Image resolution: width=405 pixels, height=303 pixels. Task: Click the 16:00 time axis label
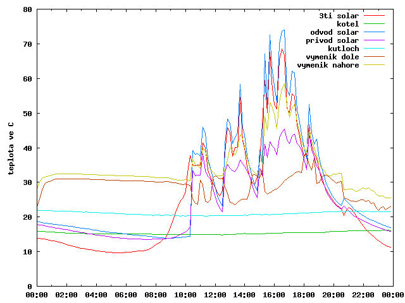[x=274, y=295]
